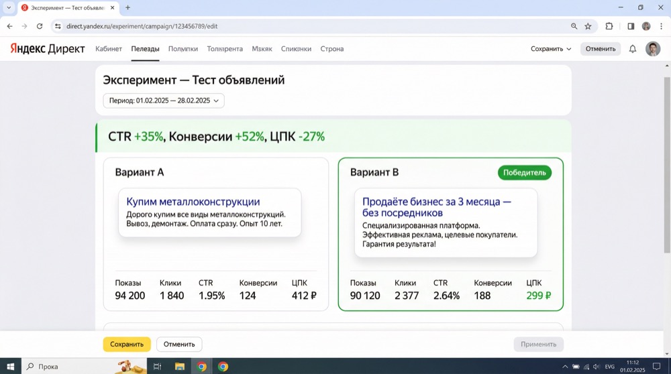Viewport: 671px width, 374px height.
Task: Open the network tray icon
Action: click(x=586, y=367)
